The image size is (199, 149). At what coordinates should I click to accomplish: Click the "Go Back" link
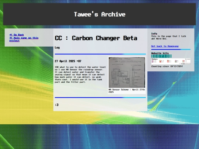pos(17,35)
